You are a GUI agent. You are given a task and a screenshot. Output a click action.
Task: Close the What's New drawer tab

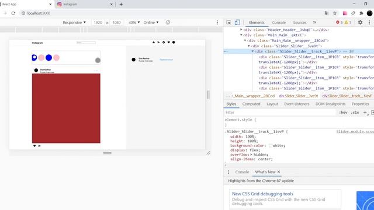279,171
